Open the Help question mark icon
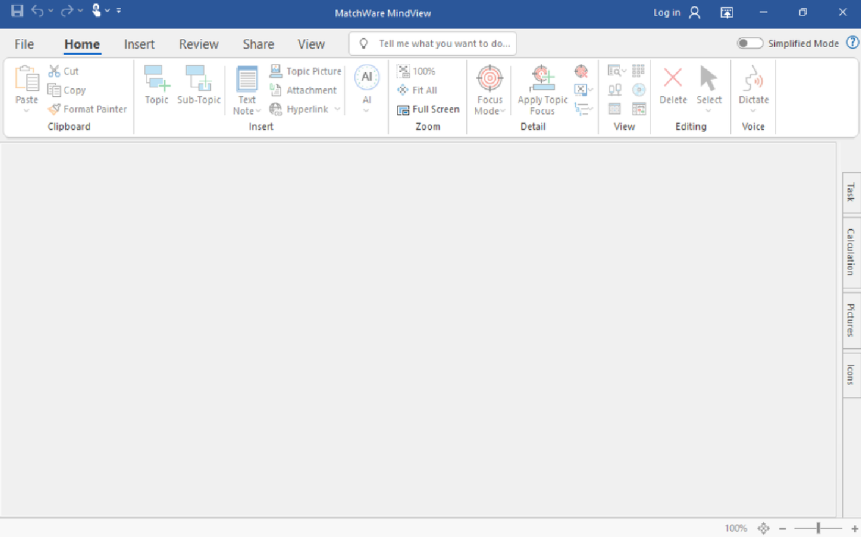 (x=852, y=43)
